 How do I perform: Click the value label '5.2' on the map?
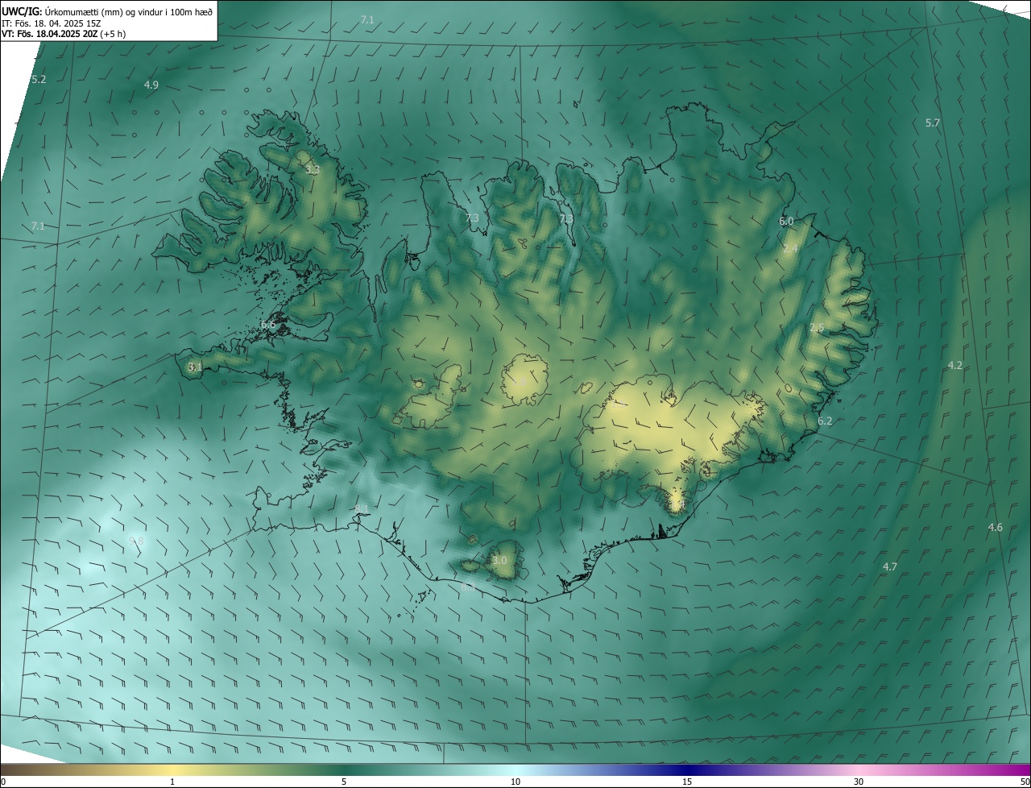coord(39,80)
